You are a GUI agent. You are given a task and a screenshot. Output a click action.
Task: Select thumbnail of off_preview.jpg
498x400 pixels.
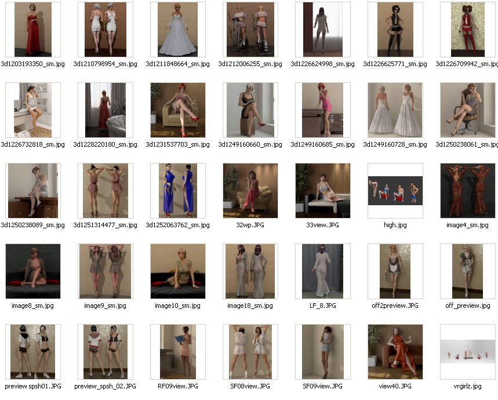pos(467,271)
